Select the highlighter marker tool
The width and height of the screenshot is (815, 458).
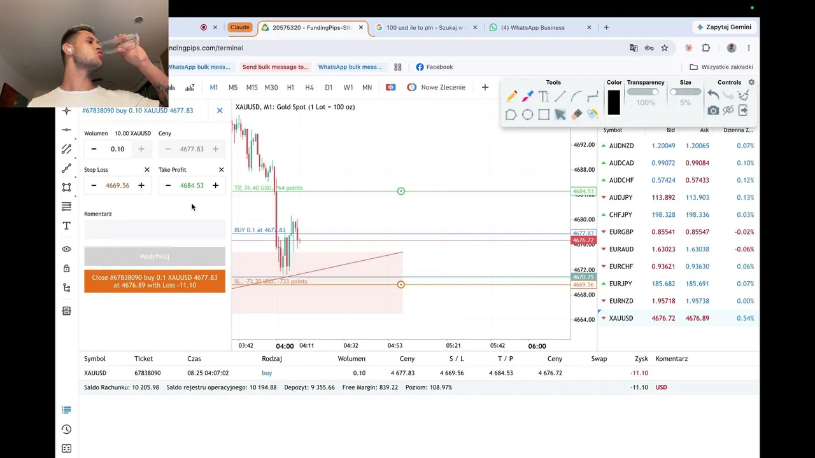(x=528, y=97)
